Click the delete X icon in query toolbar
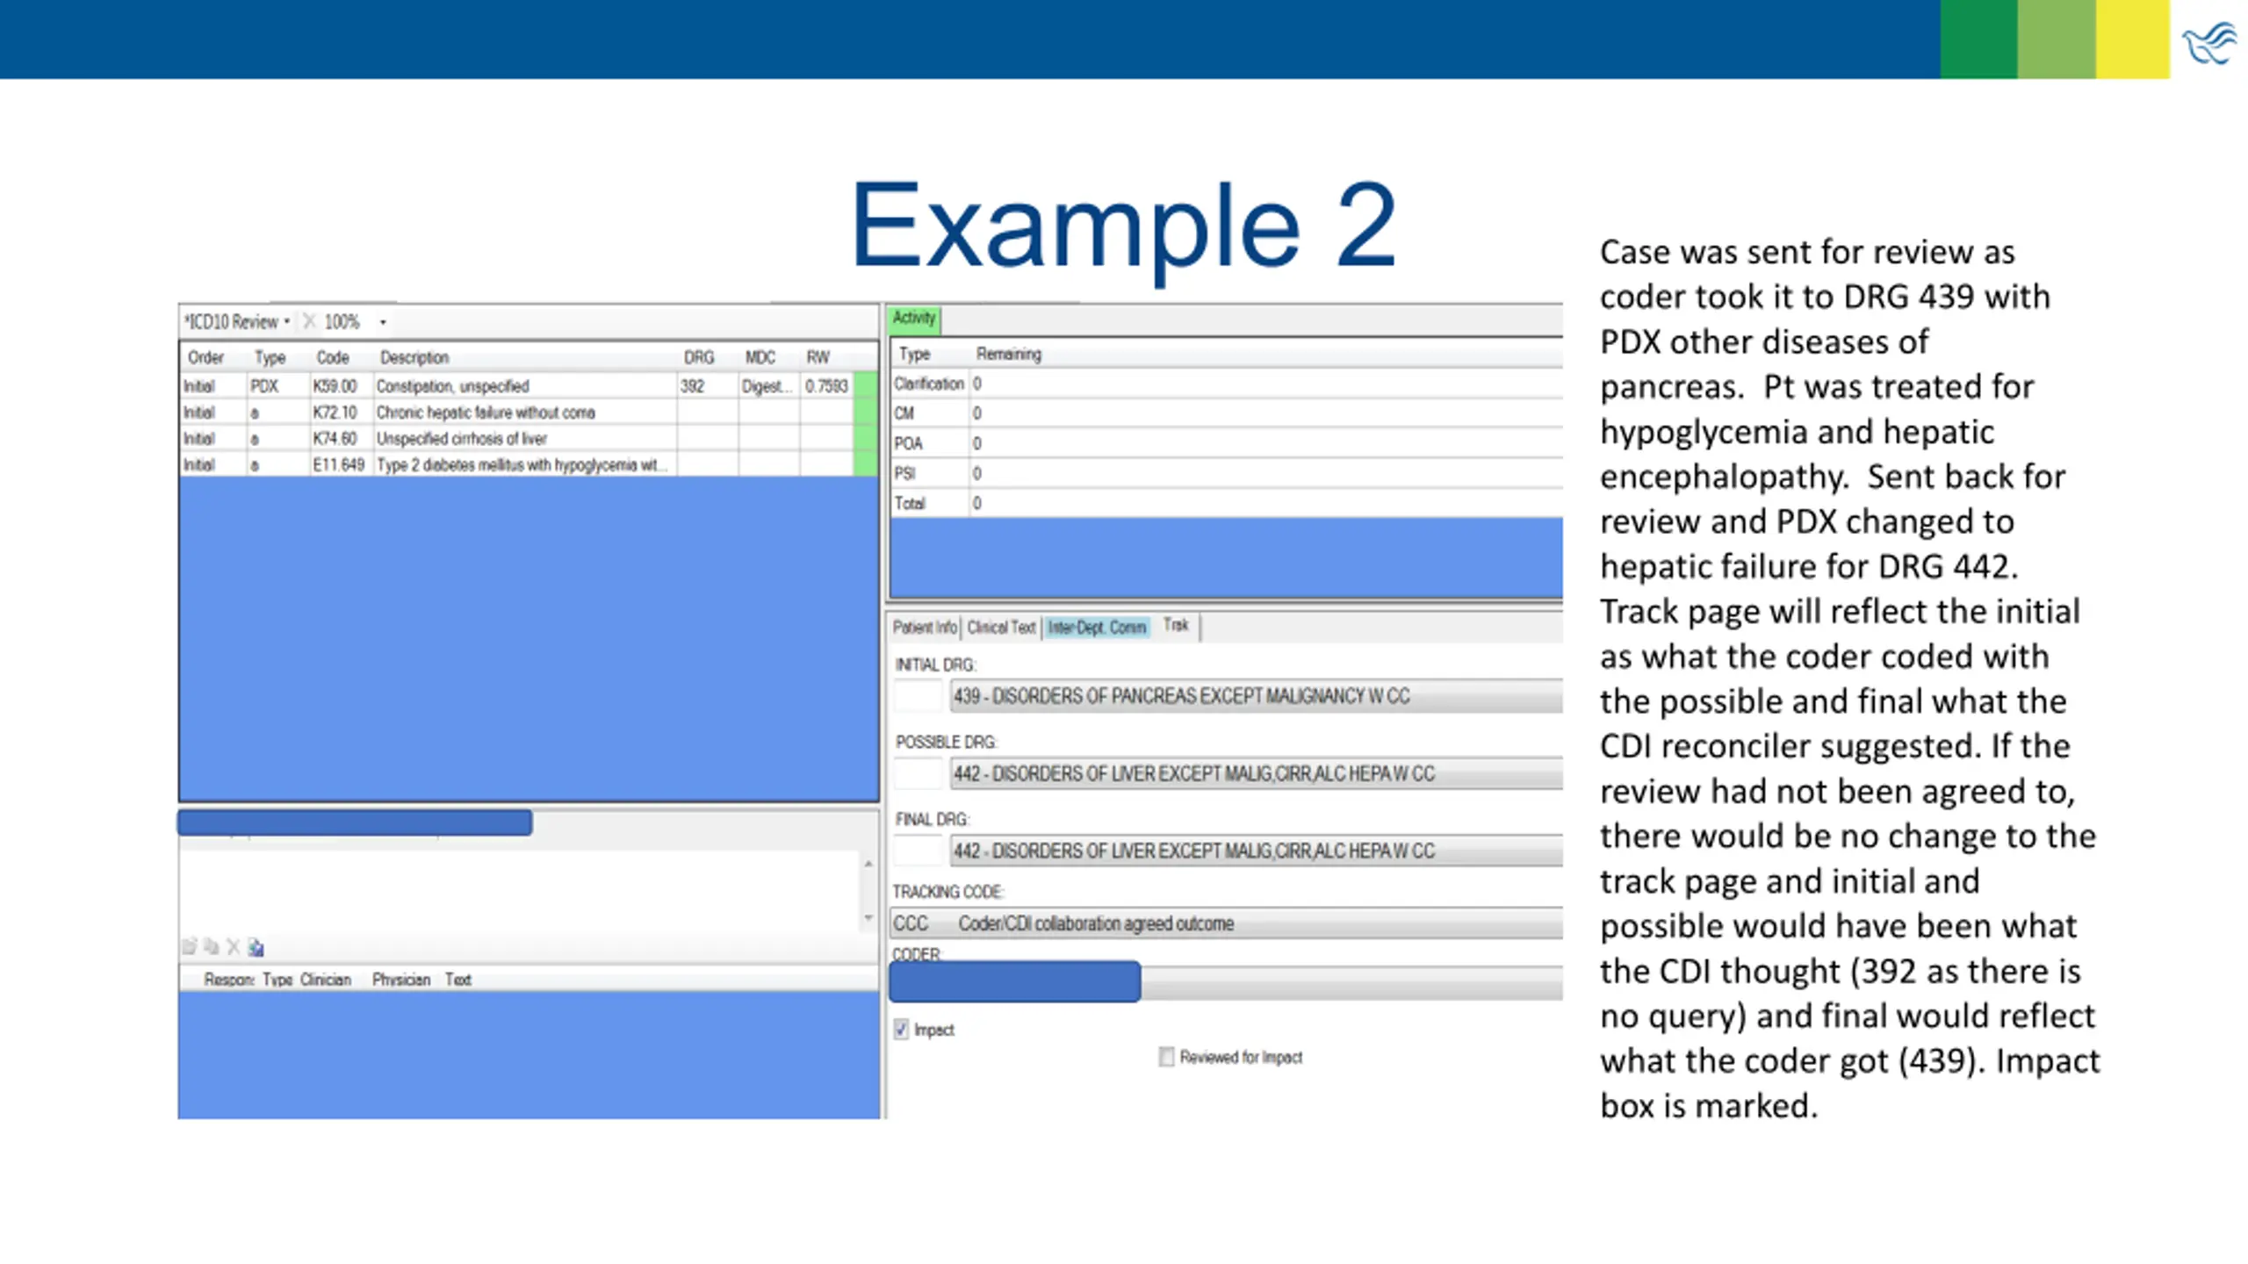This screenshot has height=1264, width=2248. pos(233,946)
